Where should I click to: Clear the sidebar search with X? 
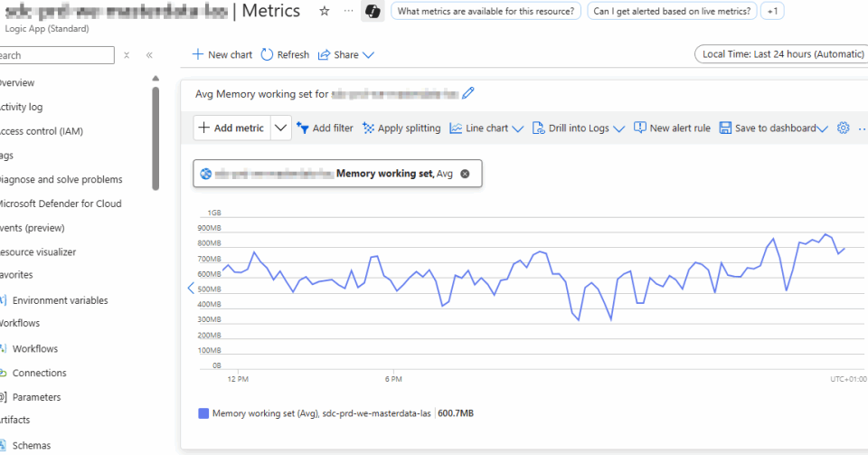click(127, 55)
